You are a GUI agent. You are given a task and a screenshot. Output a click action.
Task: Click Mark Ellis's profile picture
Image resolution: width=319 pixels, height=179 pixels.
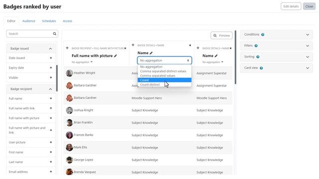(69, 147)
